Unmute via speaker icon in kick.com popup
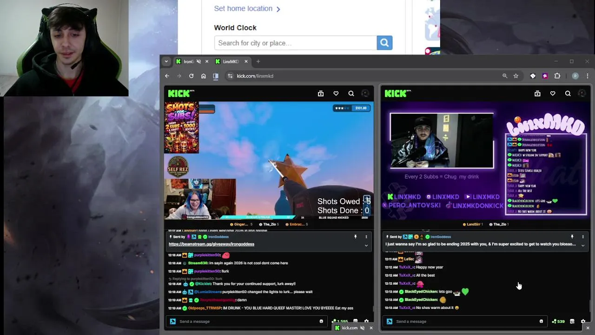Screen dimensions: 595x335 (362, 328)
